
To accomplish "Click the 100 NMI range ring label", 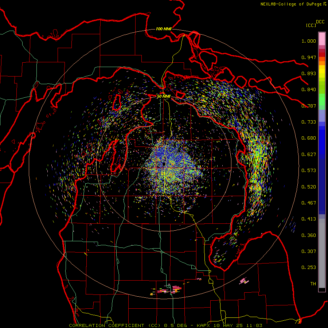I will tap(164, 29).
